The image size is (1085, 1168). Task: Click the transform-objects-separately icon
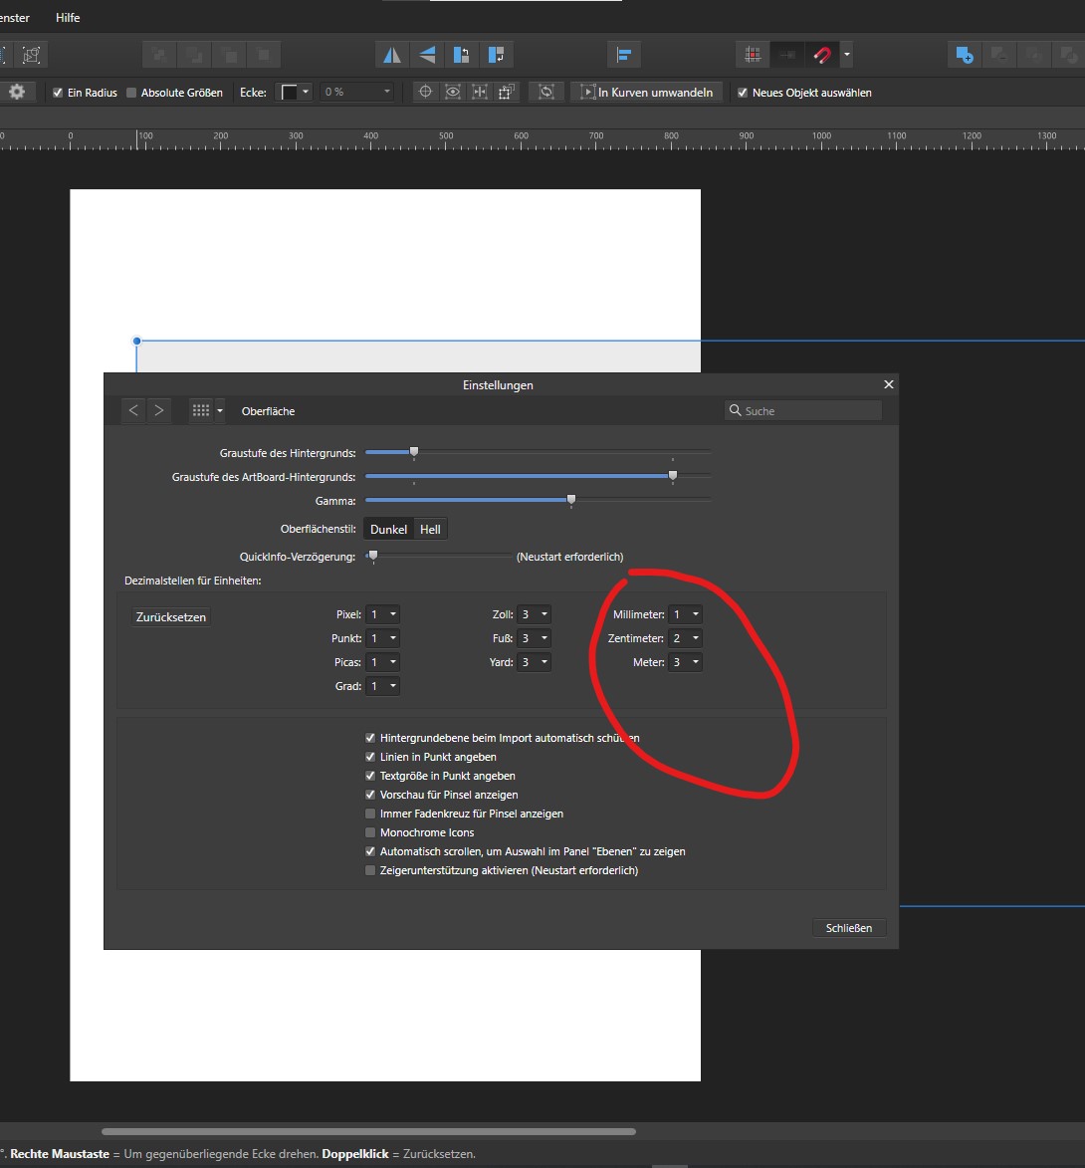point(507,92)
